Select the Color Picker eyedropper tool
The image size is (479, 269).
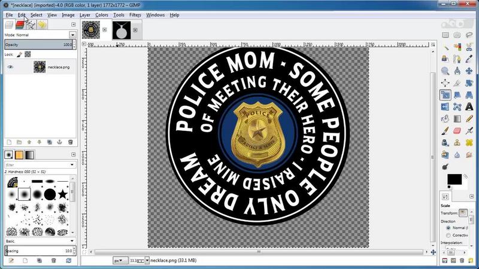click(x=469, y=59)
